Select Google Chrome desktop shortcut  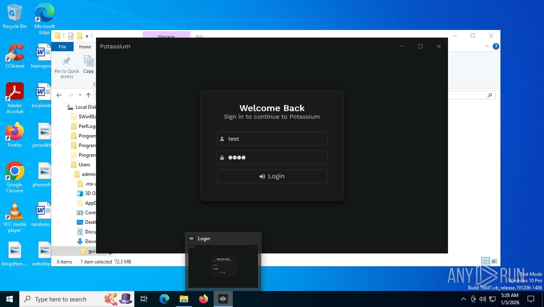tap(15, 177)
